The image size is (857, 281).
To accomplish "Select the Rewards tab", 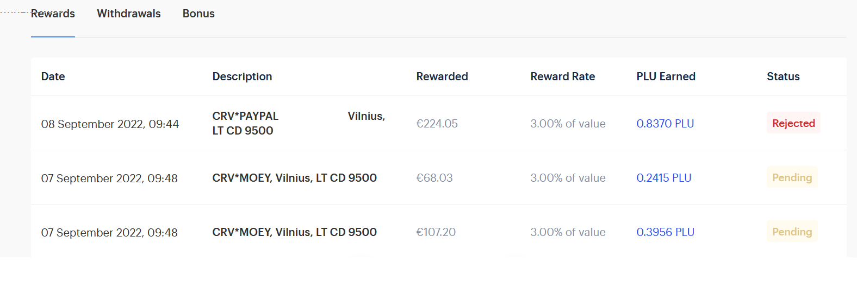I will (x=53, y=14).
